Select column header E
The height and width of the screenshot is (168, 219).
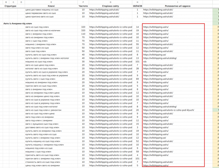[51, 2]
